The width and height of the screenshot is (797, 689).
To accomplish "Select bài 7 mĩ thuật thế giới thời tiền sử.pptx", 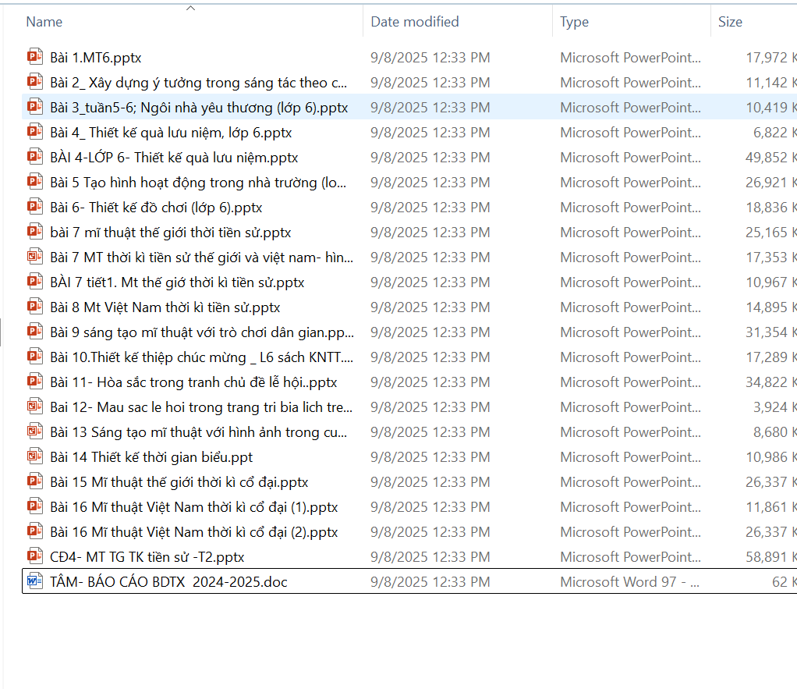I will (170, 232).
